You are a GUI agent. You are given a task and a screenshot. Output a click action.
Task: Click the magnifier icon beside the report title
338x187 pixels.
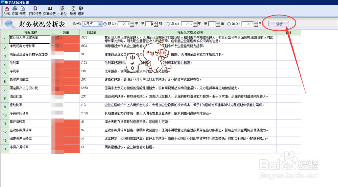click(10, 24)
